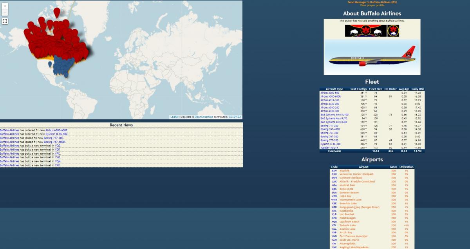Screen dimensions: 470x249
Task: Open the Hope Bay airport link
Action: [x=345, y=196]
